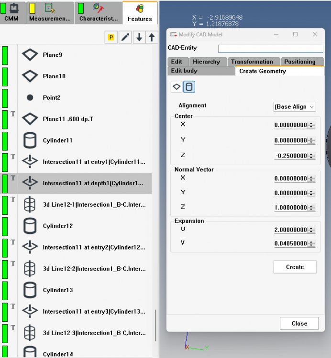The width and height of the screenshot is (331, 358).
Task: Open the Hierarchy tab
Action: pyautogui.click(x=208, y=62)
